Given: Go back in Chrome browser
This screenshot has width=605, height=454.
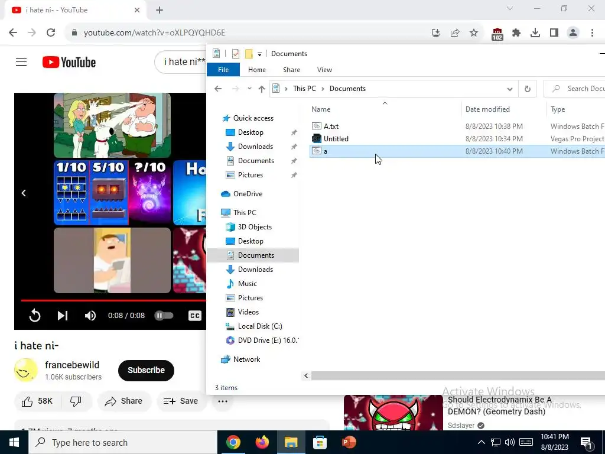Looking at the screenshot, I should pyautogui.click(x=13, y=33).
